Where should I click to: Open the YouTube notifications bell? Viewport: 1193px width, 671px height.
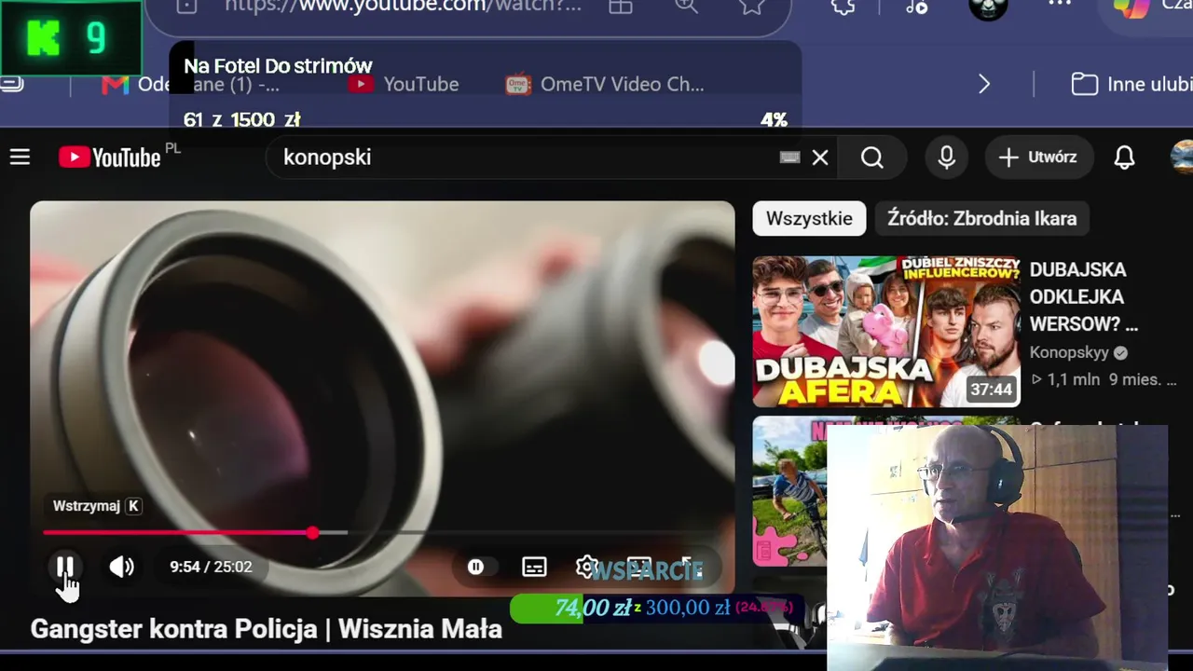pyautogui.click(x=1125, y=157)
